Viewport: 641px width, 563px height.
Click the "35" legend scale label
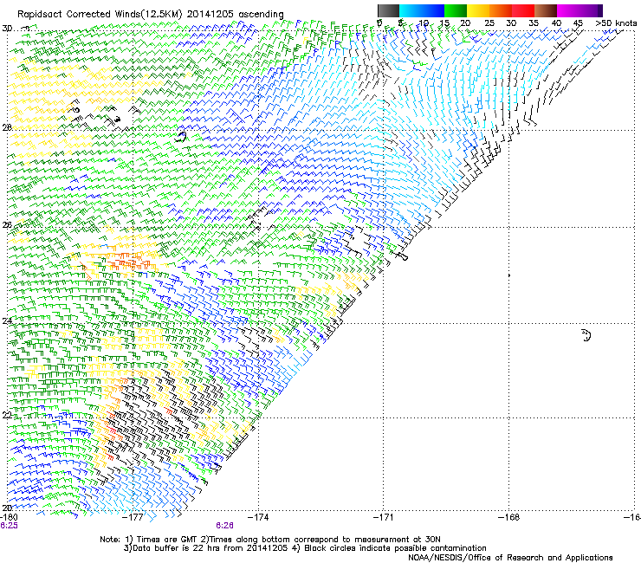pos(534,23)
